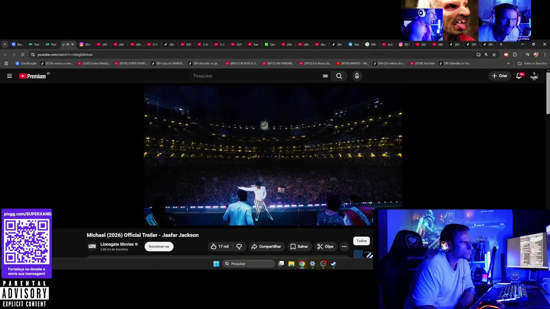The image size is (550, 309).
Task: Dislike the Michael trailer video
Action: coord(239,246)
